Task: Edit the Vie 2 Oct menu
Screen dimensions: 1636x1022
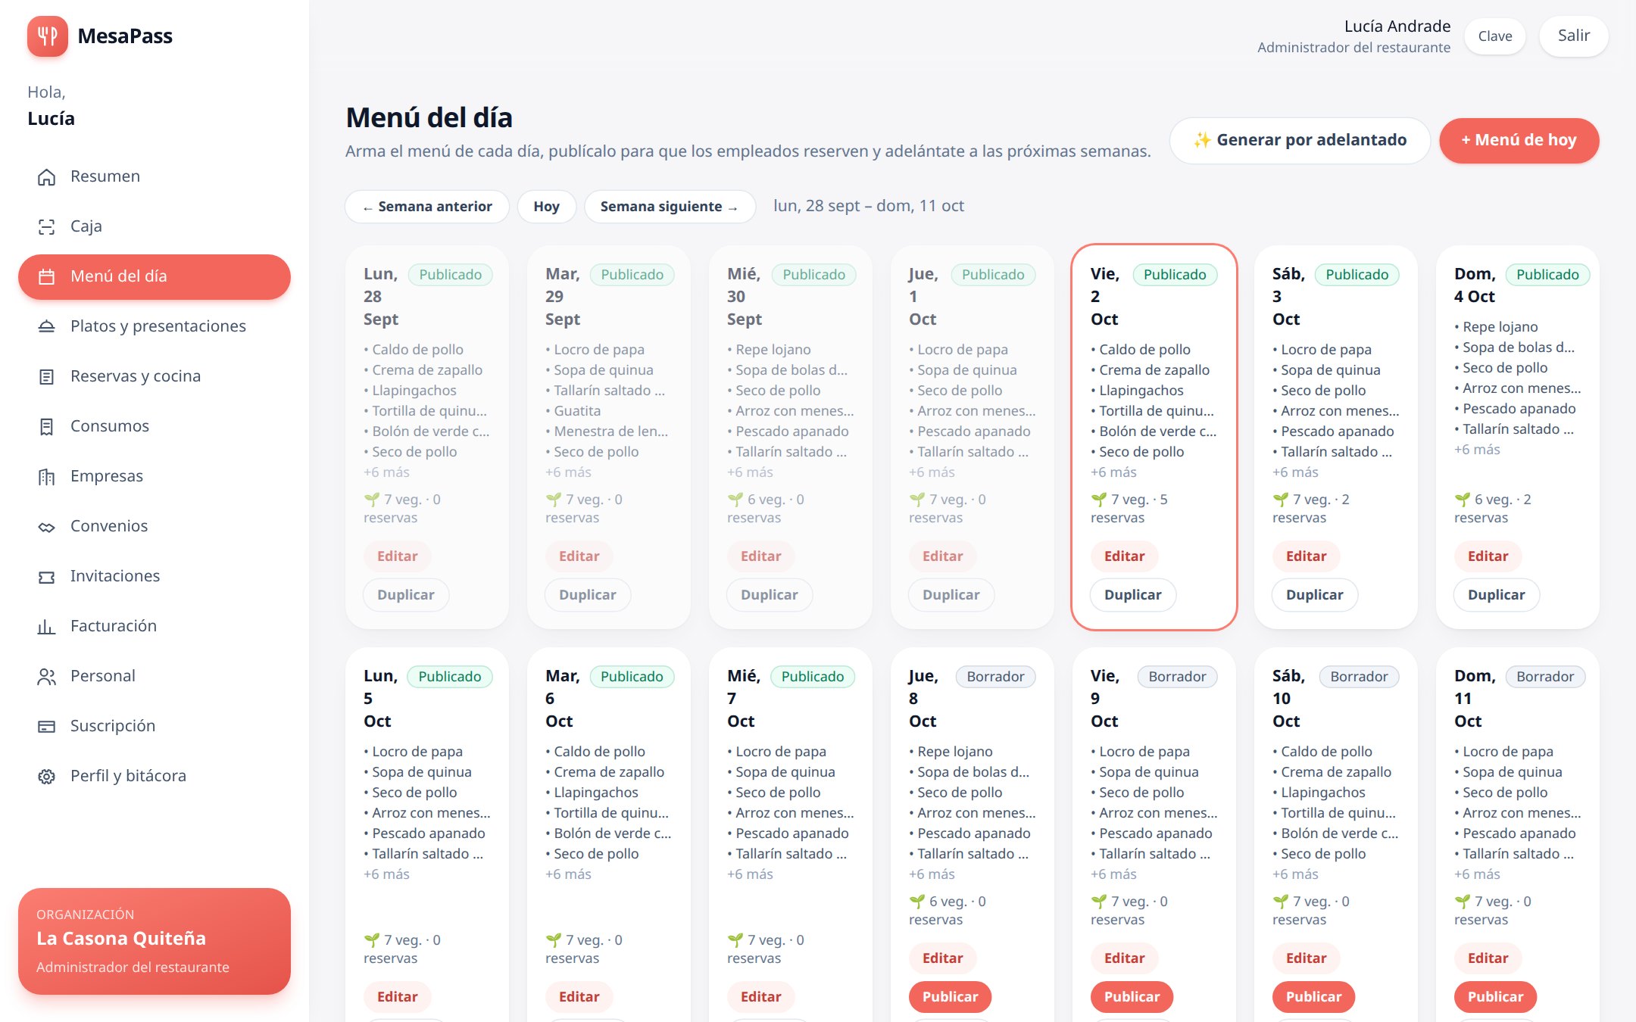Action: (x=1124, y=556)
